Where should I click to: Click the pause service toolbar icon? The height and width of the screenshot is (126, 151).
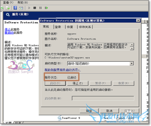point(40,8)
